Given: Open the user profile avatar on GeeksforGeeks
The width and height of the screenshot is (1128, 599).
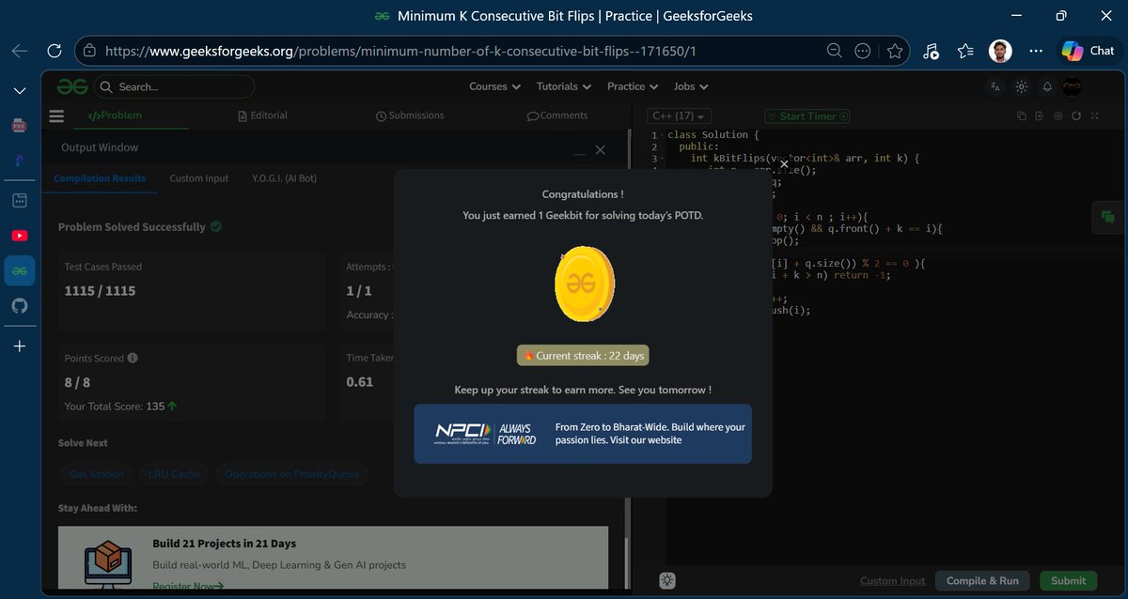Looking at the screenshot, I should pos(1072,86).
